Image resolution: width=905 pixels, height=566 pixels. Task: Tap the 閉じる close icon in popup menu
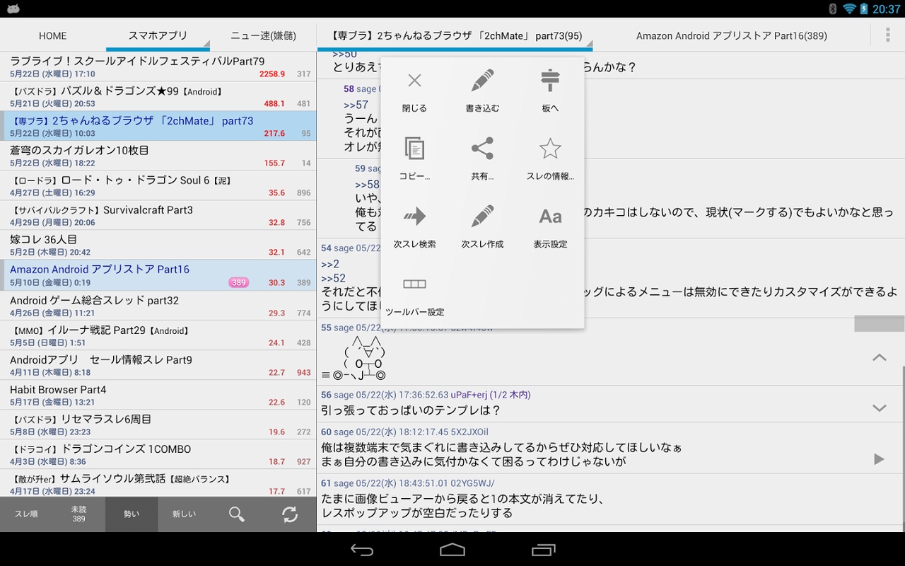point(414,80)
